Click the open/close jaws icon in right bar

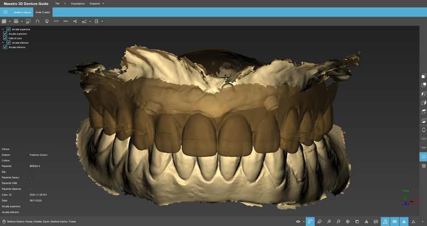424,130
